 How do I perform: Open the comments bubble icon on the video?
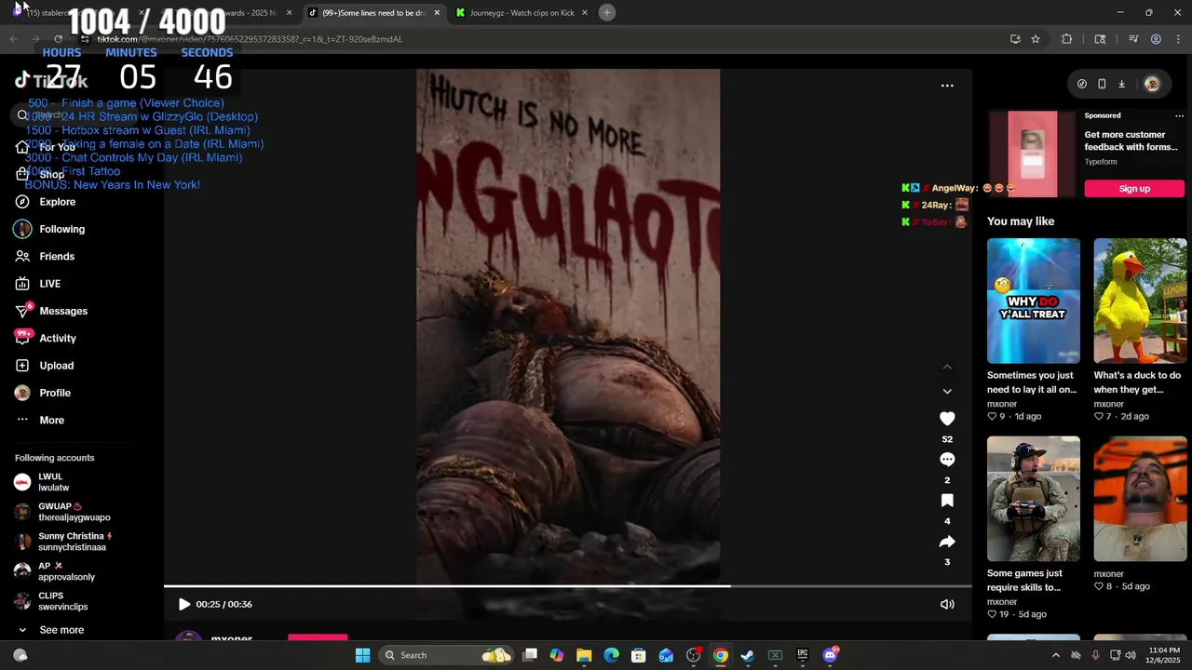947,460
